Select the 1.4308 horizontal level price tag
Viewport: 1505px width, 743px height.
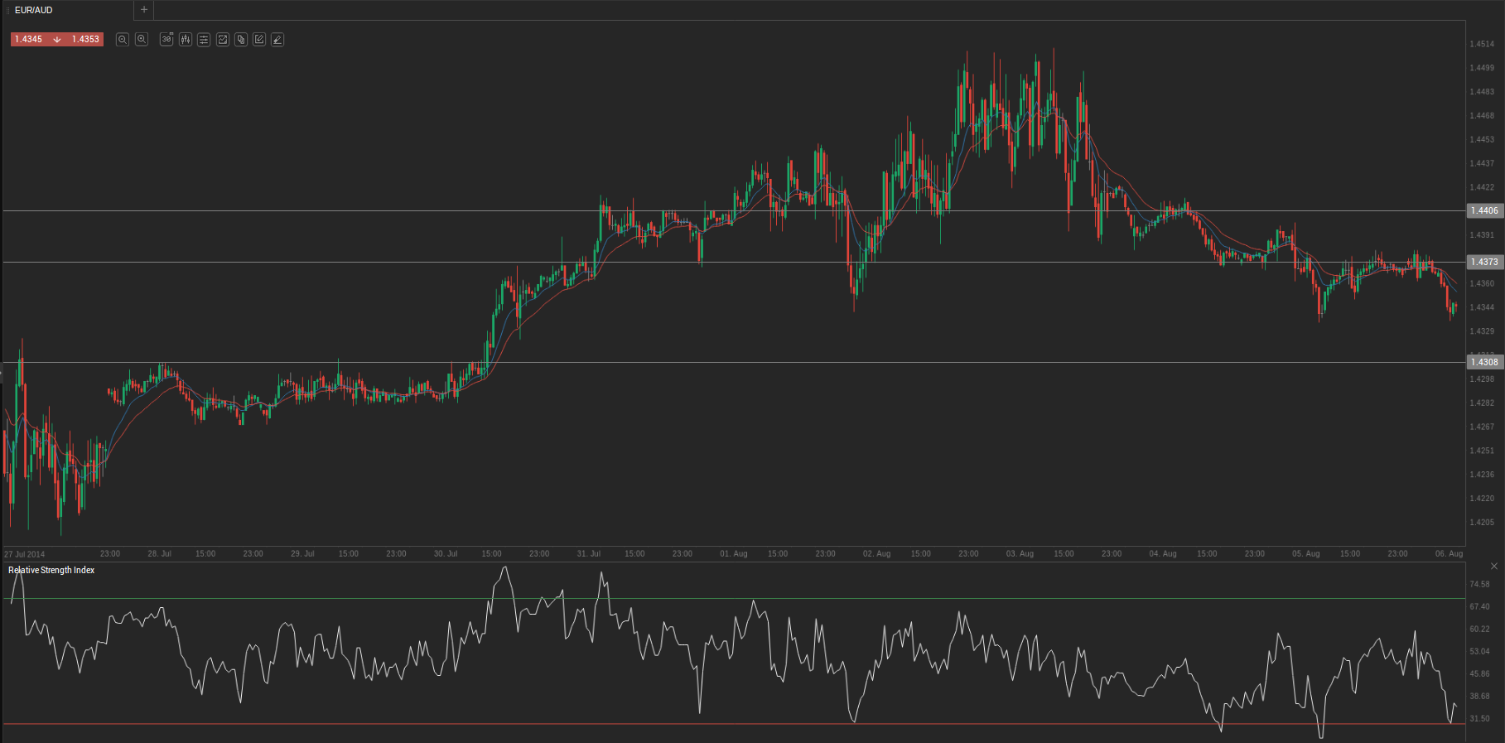click(1483, 363)
